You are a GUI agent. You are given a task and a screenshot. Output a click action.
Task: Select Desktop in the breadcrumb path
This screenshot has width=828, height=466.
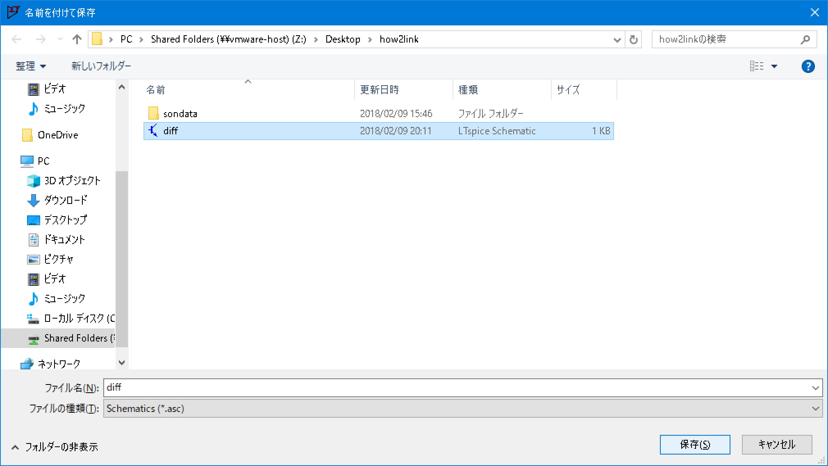click(343, 39)
